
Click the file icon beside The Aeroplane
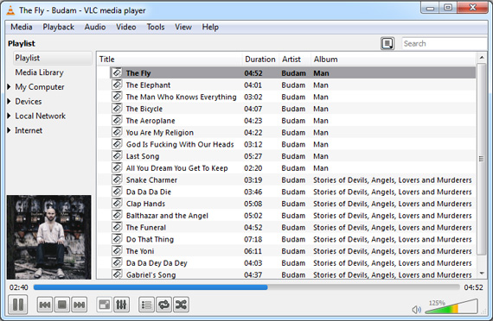[x=117, y=121]
